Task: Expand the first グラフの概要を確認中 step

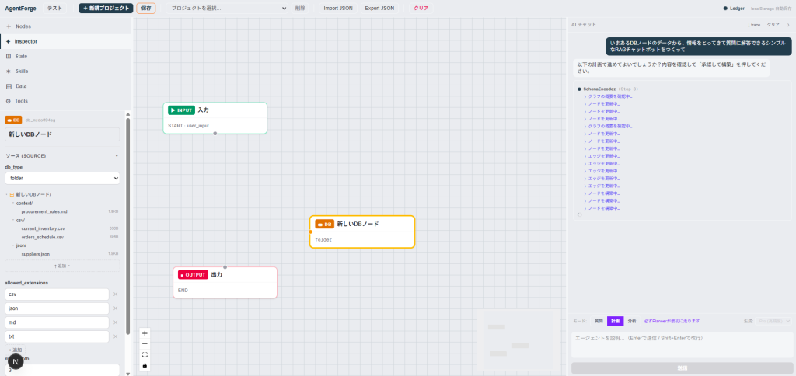Action: pyautogui.click(x=608, y=96)
